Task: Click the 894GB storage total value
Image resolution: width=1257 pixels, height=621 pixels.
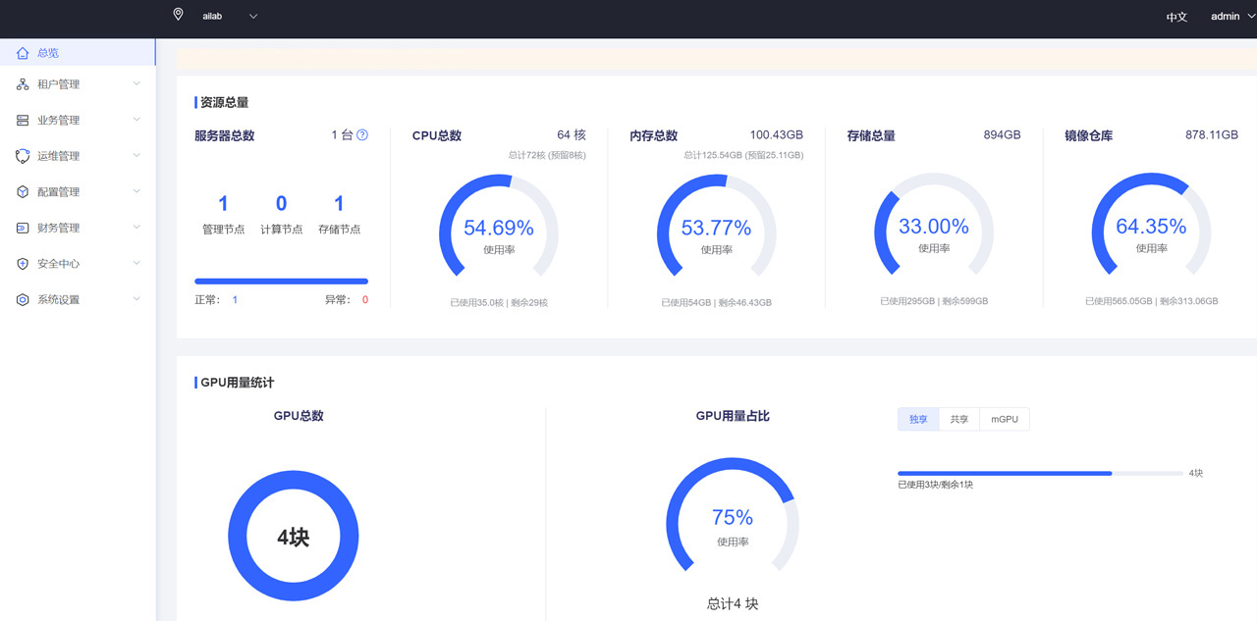Action: 1002,135
